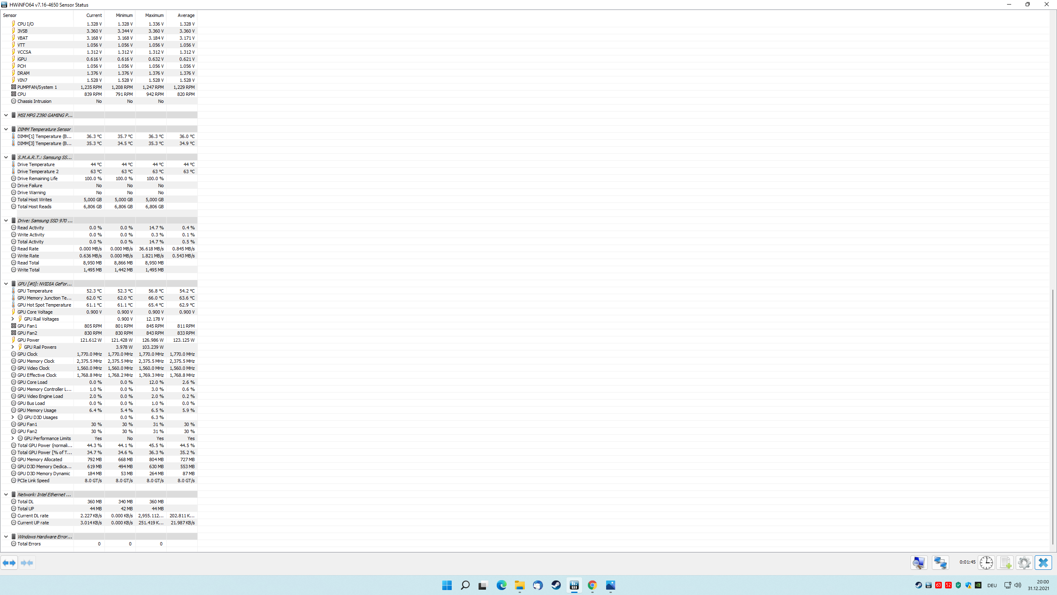Close sensors with the blue X icon
Screen dimensions: 1057x595
point(1043,562)
